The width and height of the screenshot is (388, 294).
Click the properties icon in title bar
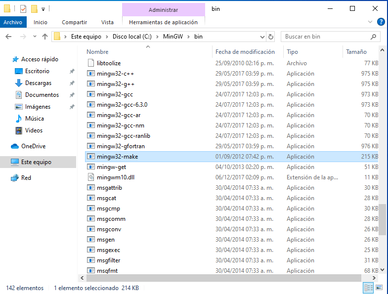click(23, 9)
